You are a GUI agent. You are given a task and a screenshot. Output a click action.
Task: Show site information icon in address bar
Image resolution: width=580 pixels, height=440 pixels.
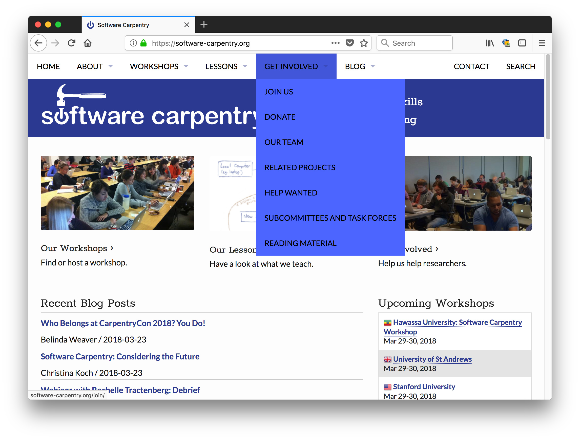click(x=133, y=43)
